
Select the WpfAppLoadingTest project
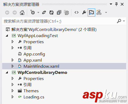(38, 36)
